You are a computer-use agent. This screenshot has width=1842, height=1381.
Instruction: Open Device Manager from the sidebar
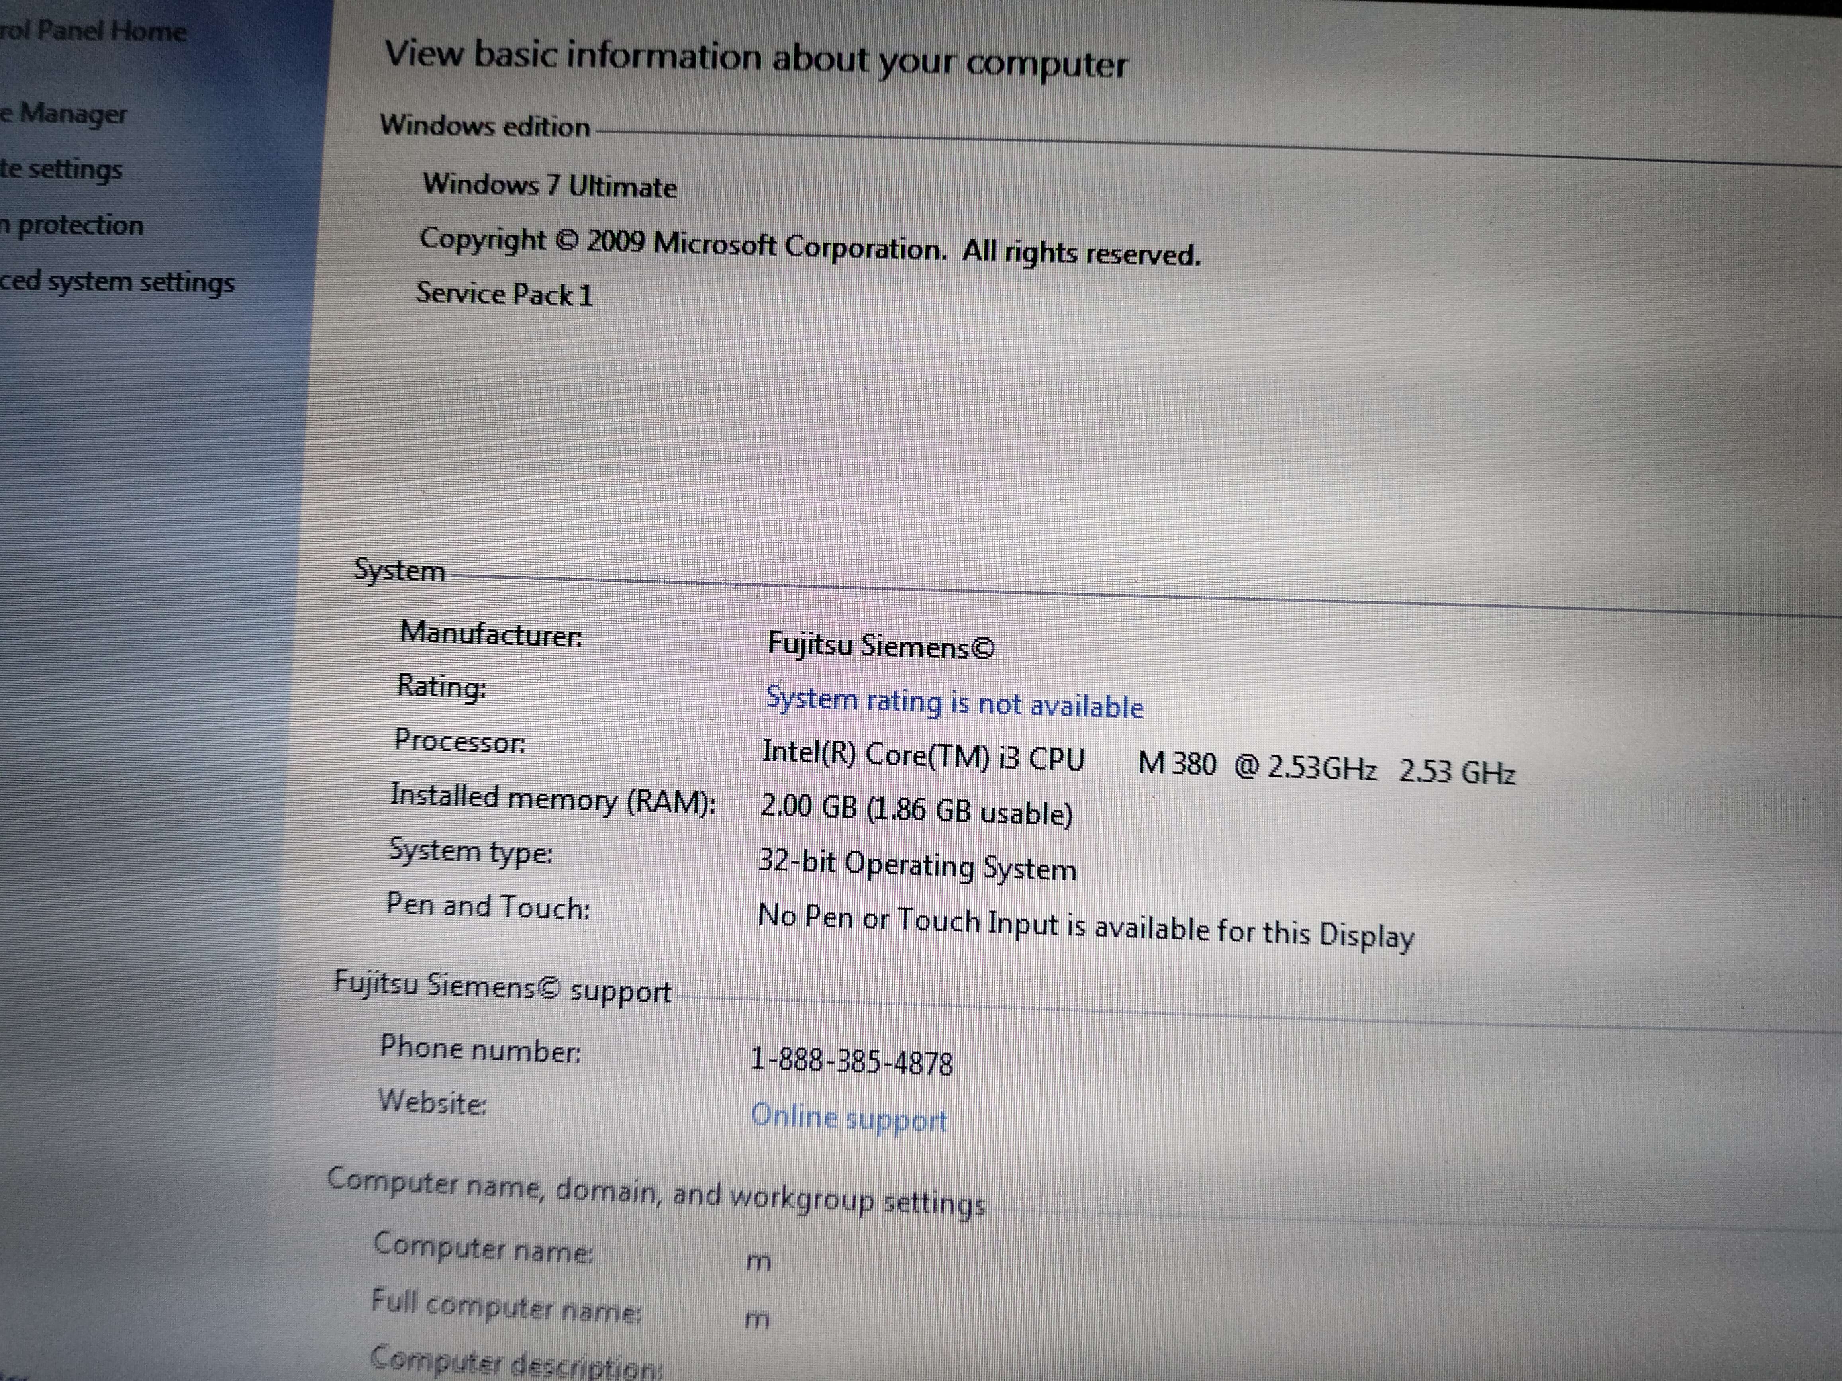click(x=63, y=113)
